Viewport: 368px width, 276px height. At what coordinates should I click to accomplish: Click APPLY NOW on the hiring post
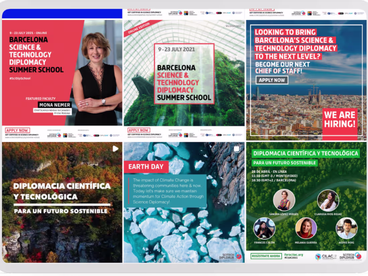pos(272,80)
